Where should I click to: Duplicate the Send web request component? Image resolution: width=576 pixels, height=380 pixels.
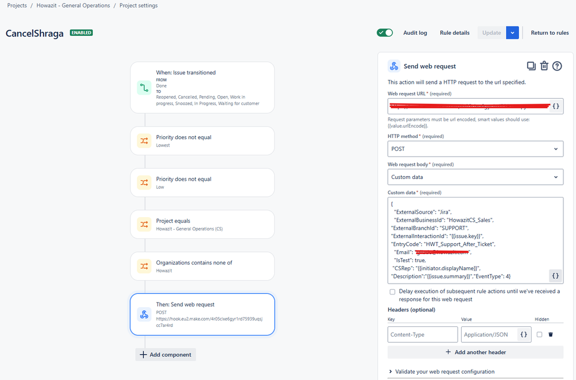pos(531,66)
